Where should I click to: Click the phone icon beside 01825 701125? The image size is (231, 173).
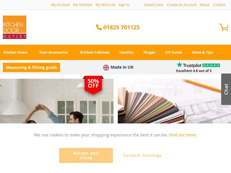pyautogui.click(x=99, y=27)
